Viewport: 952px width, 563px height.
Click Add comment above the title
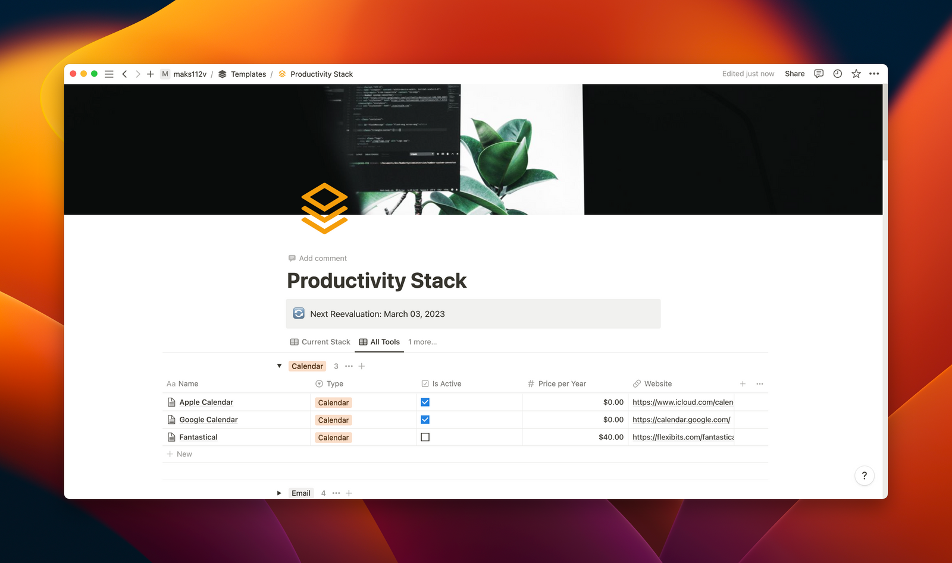point(318,258)
